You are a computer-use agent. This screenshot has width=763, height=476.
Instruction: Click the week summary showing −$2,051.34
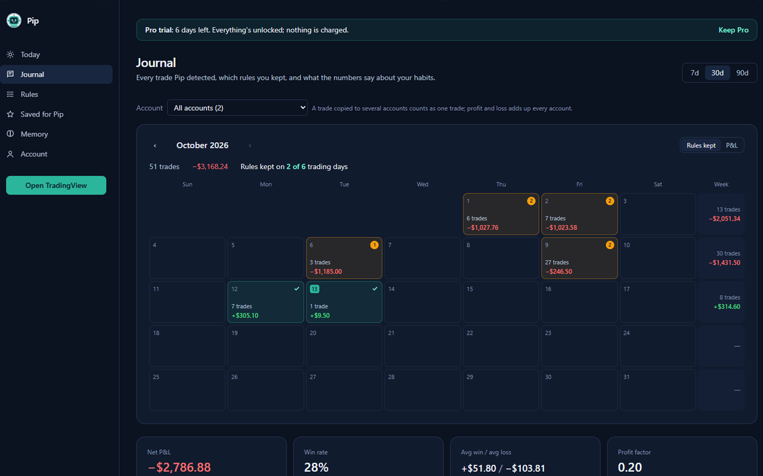(721, 214)
